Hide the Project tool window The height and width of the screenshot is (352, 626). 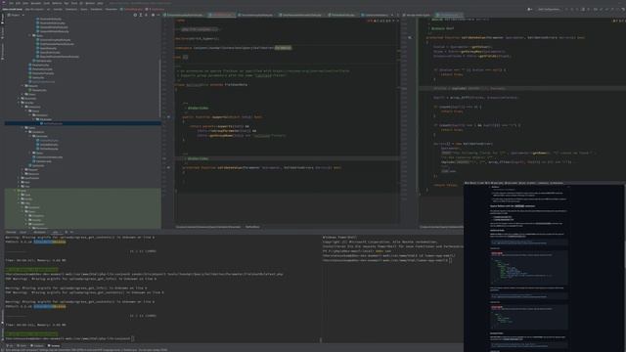[158, 15]
